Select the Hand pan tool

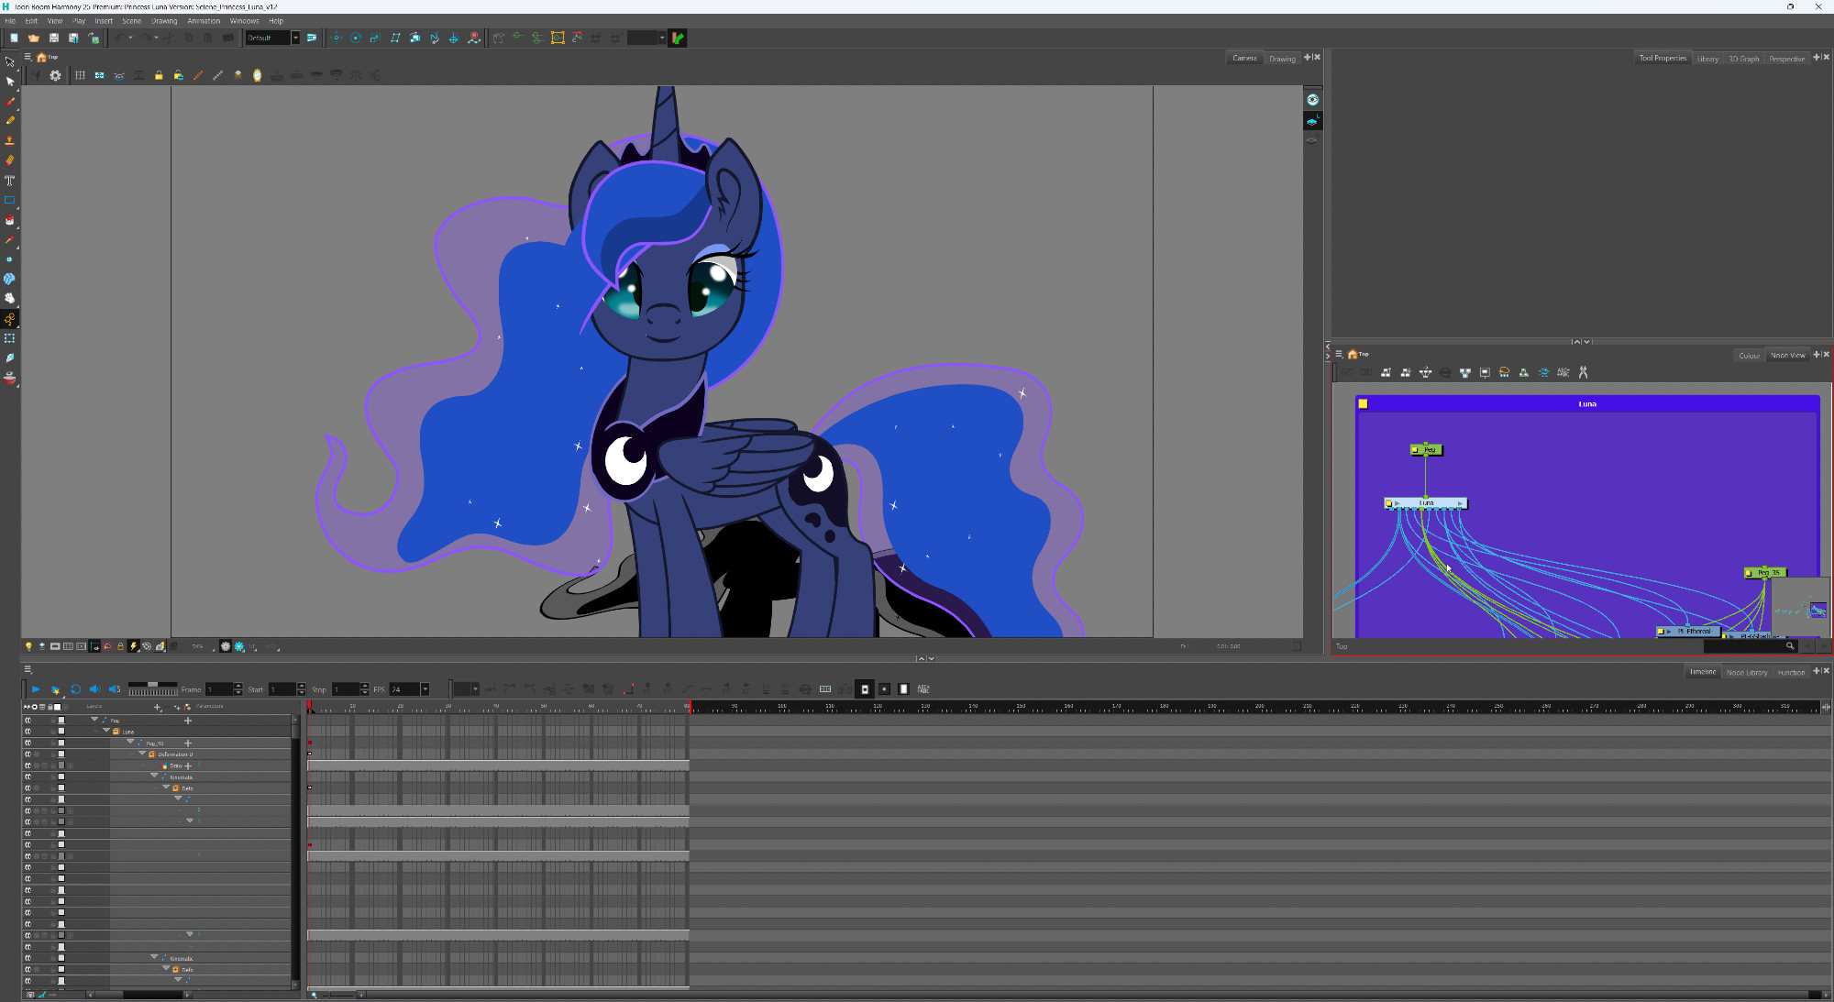10,298
